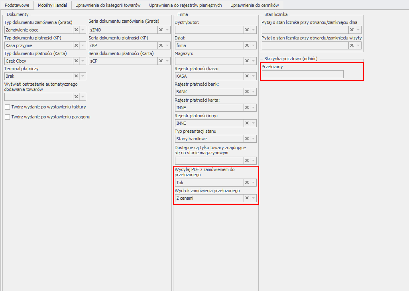Clear the Zamówienie obce field with X icon
This screenshot has width=409, height=291.
[76, 30]
